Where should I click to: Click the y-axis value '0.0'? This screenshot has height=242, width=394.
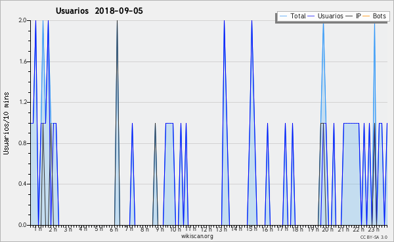coord(22,225)
